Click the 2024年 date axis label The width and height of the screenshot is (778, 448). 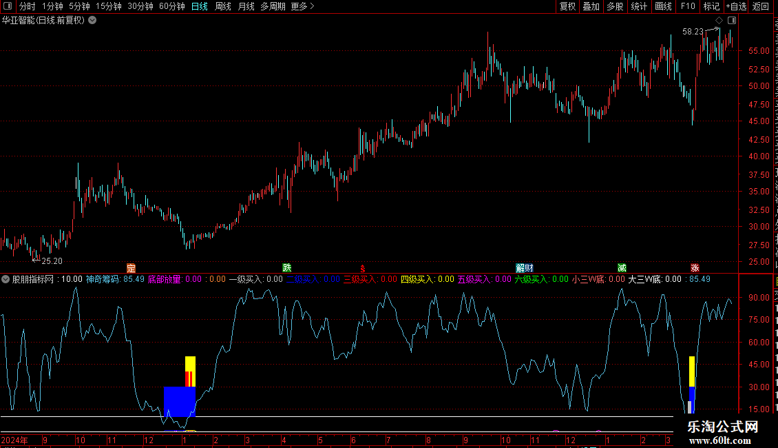coord(14,440)
